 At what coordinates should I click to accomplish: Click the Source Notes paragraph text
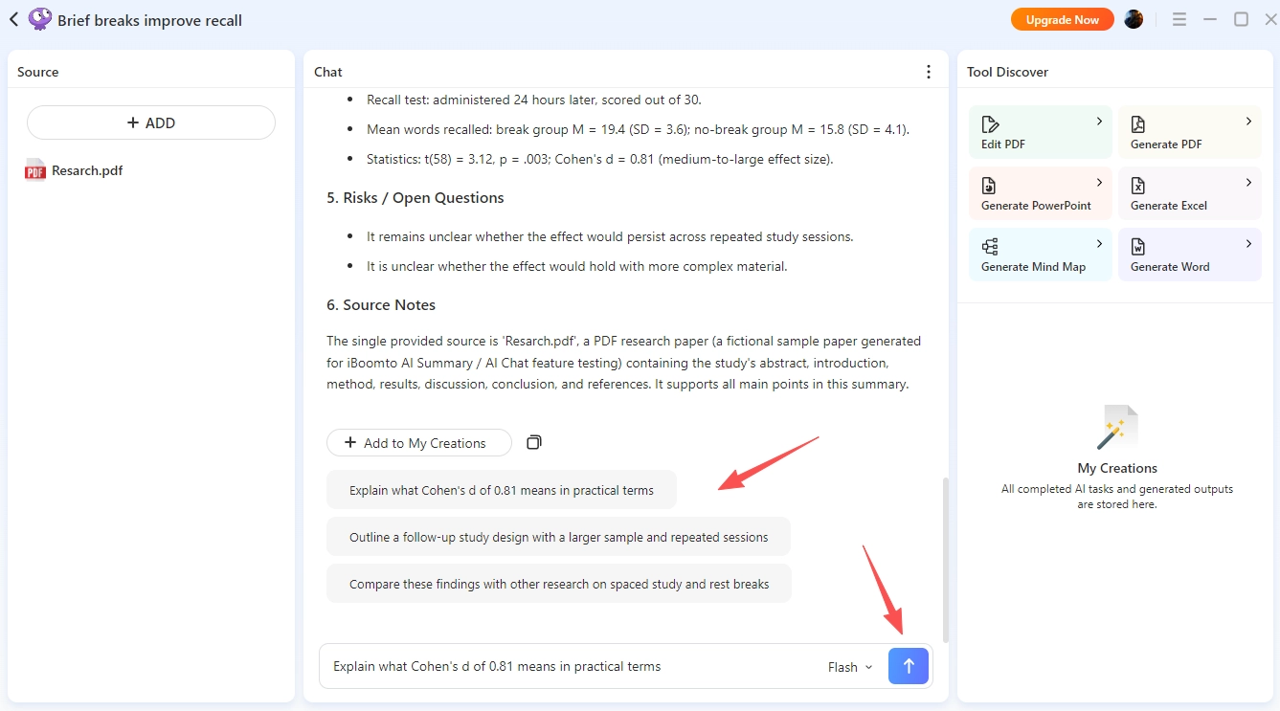(x=623, y=363)
